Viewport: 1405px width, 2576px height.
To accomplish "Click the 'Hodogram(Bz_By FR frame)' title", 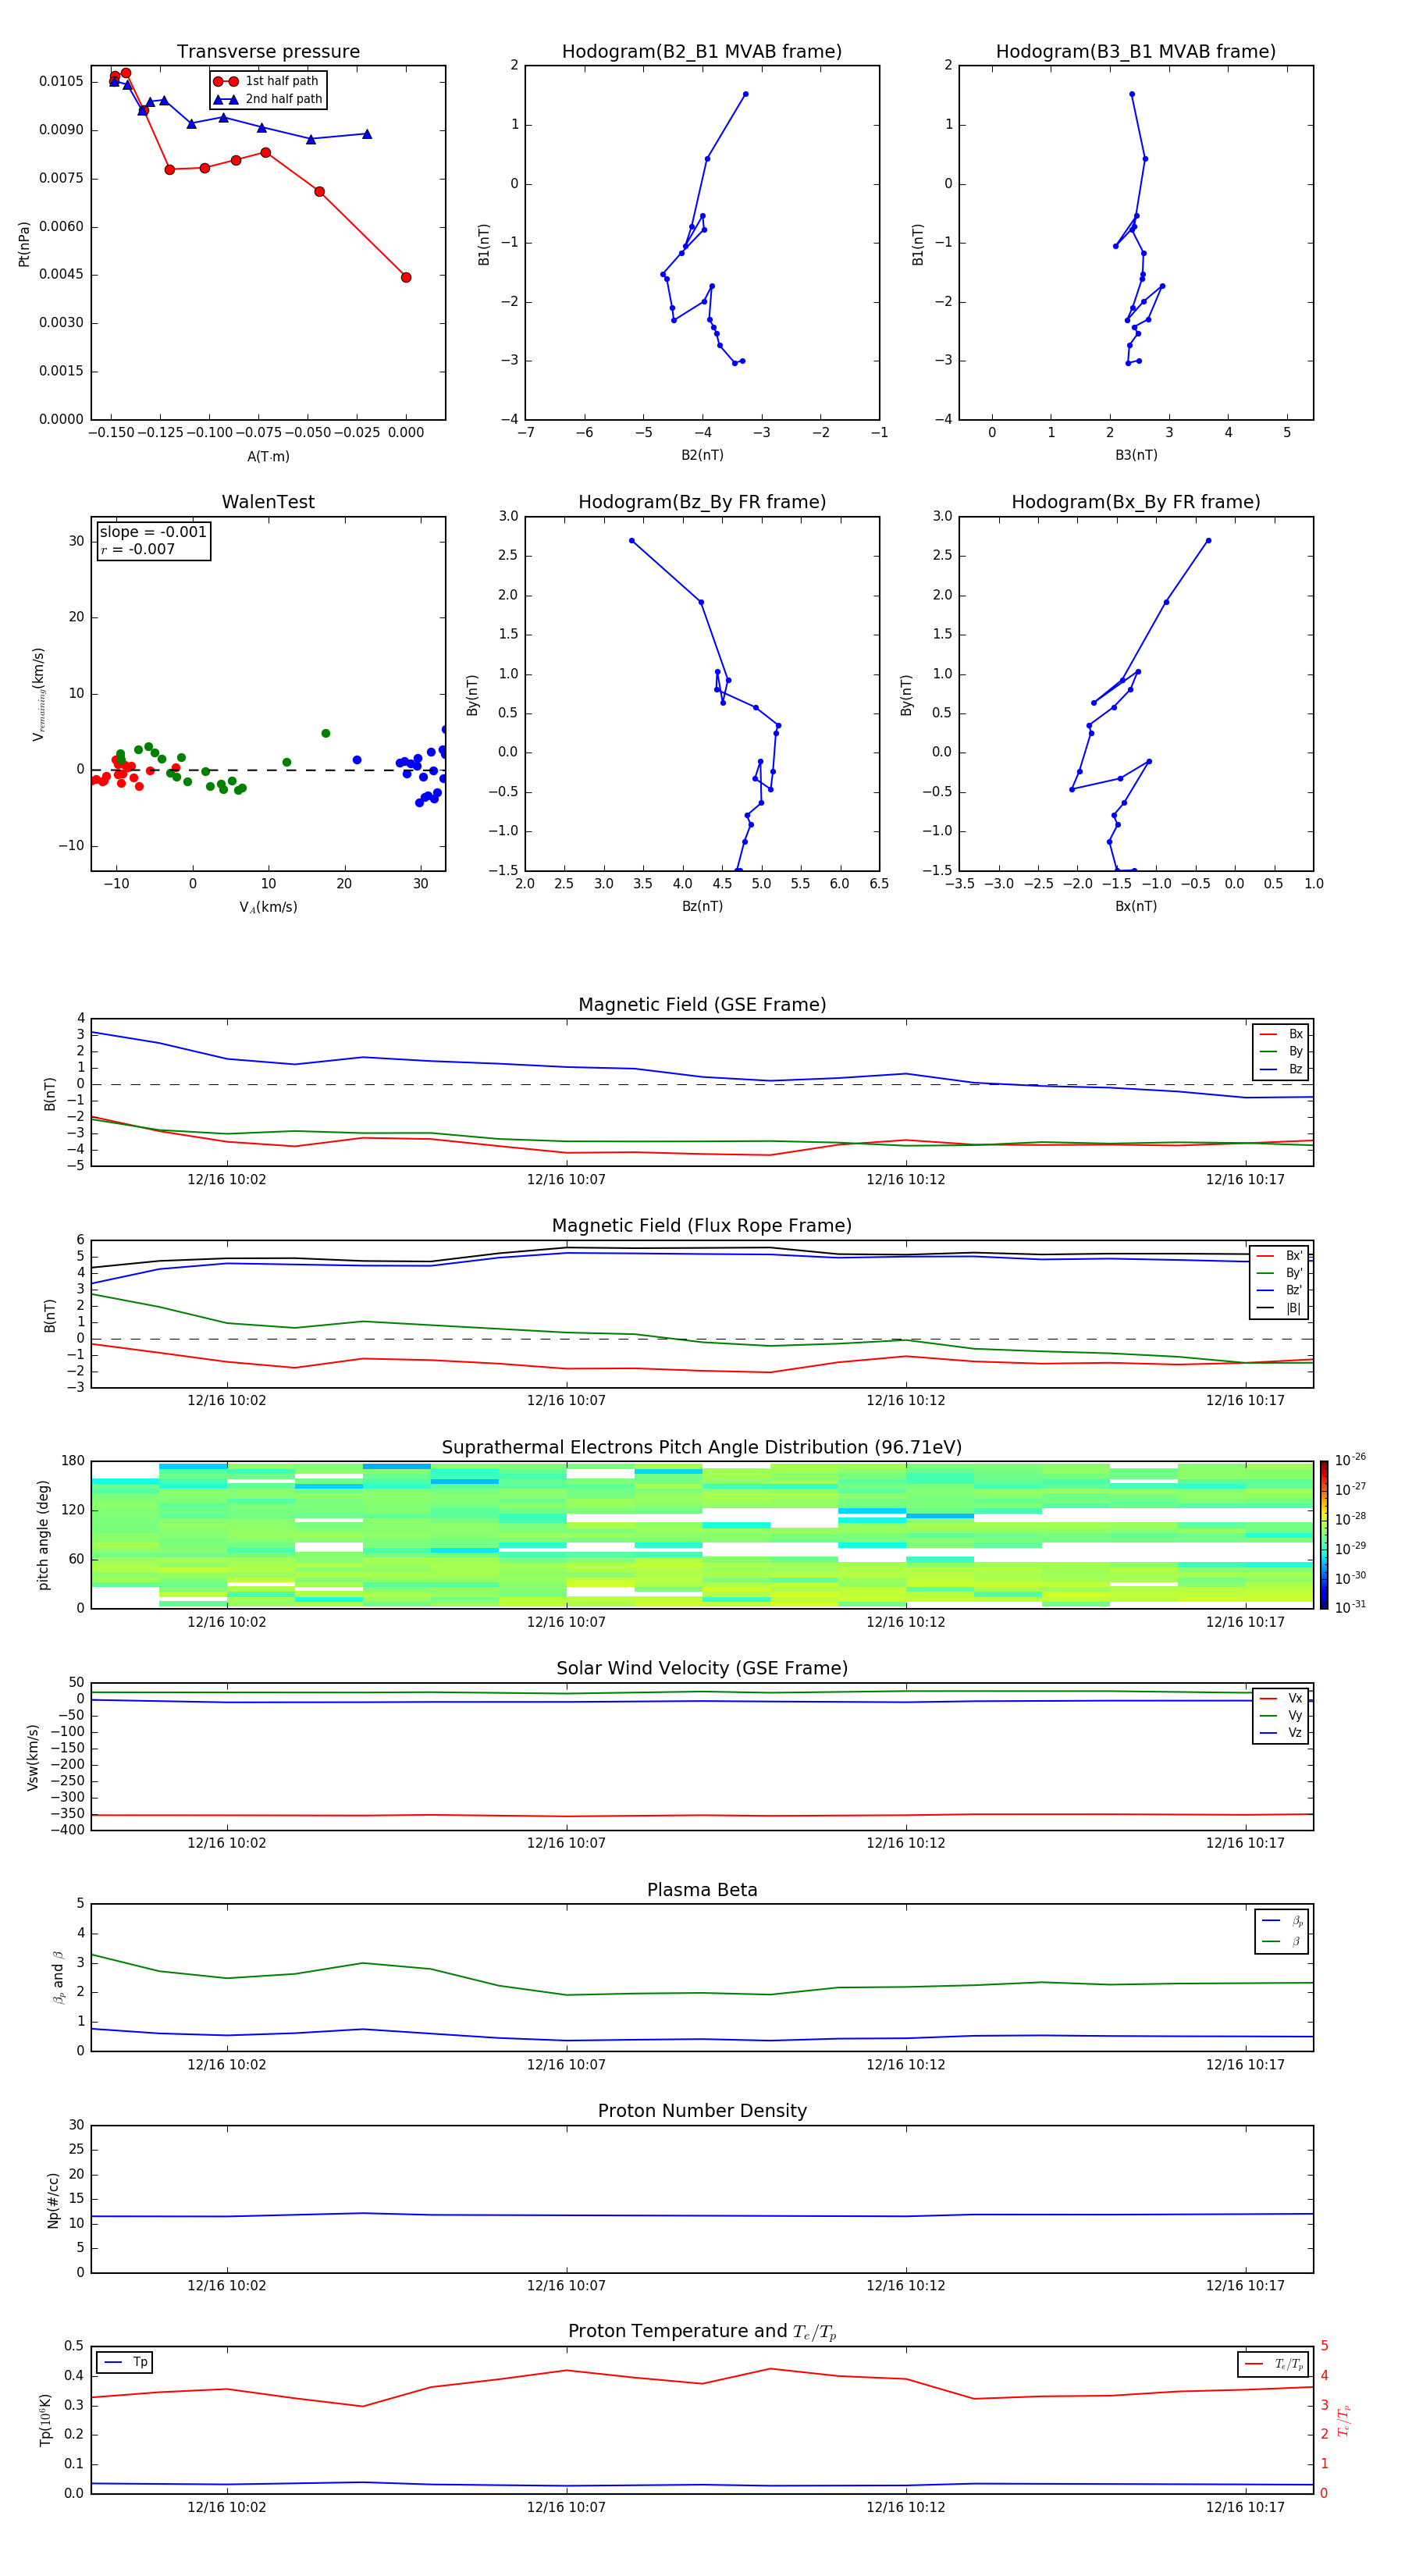I will [x=702, y=502].
